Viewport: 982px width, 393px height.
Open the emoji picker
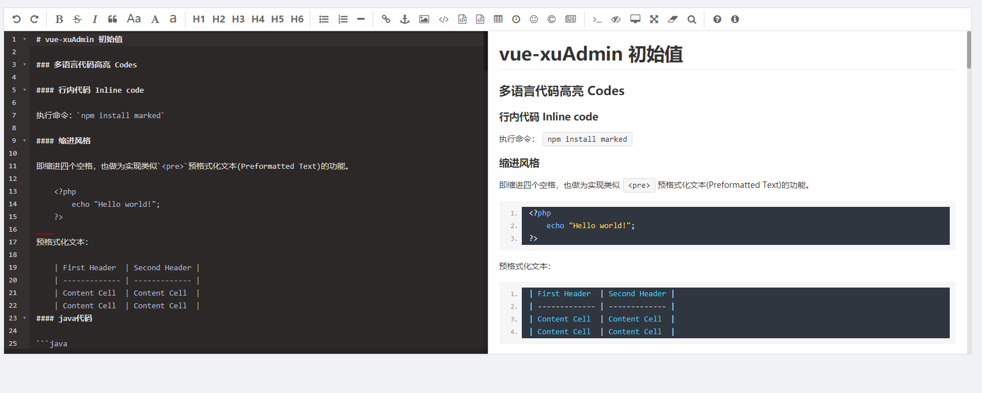[x=534, y=19]
